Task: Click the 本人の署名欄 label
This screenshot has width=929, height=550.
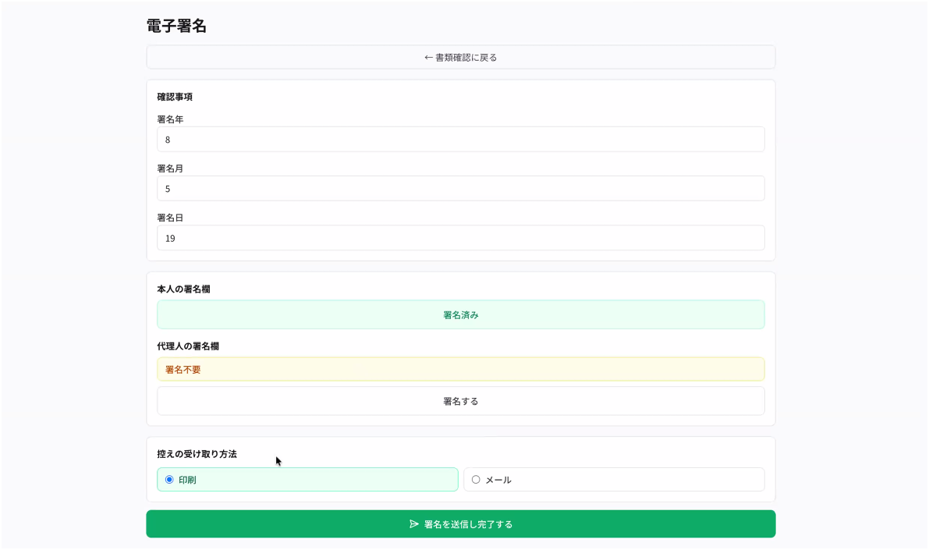Action: coord(183,289)
